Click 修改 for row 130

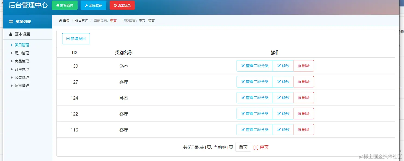283,66
